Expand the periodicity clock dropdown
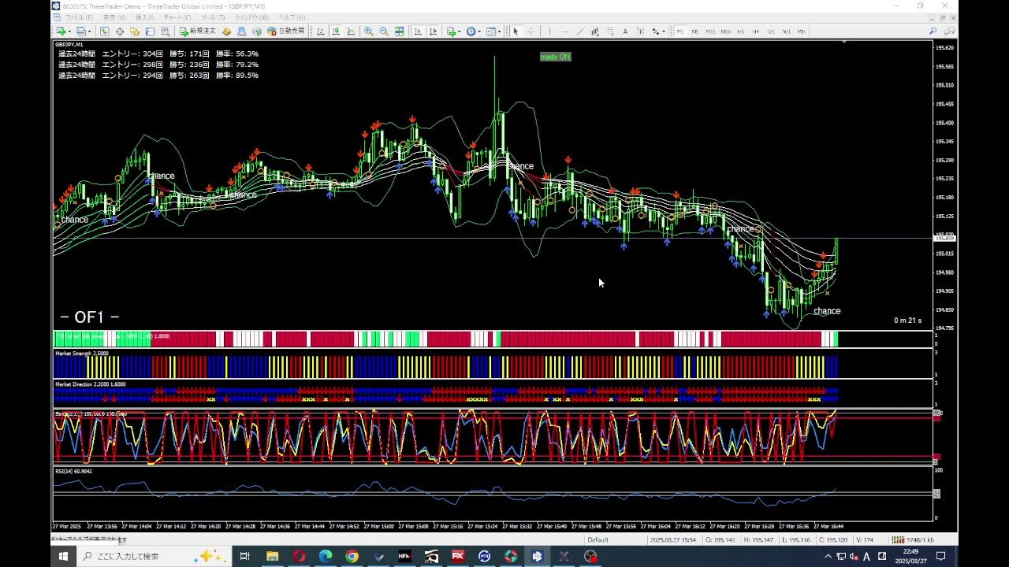Image resolution: width=1009 pixels, height=567 pixels. [479, 31]
